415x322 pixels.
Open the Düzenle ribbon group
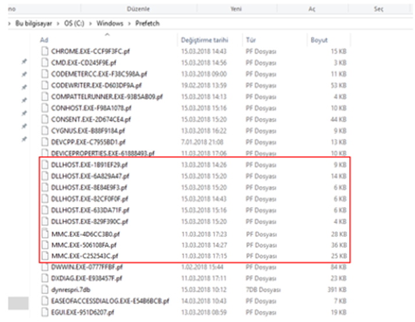click(x=138, y=9)
